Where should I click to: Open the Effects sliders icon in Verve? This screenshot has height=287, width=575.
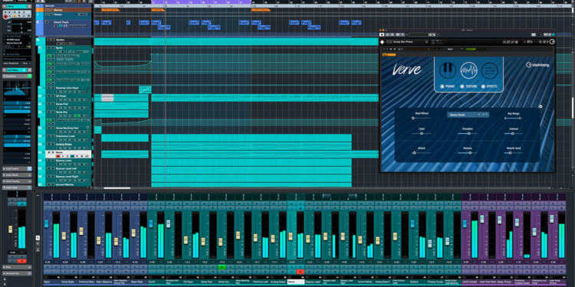click(490, 70)
